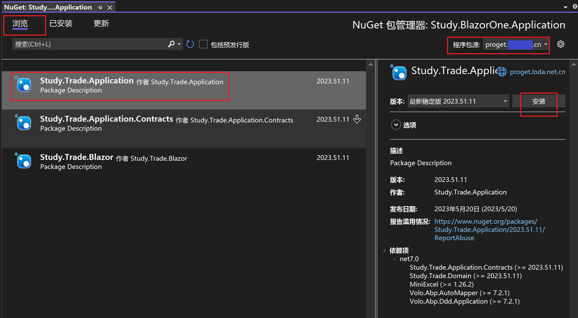Screen dimensions: 578x318
Task: Open the package source dropdown
Action: (516, 45)
